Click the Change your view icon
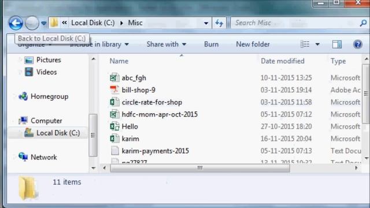The height and width of the screenshot is (208, 370). click(305, 44)
